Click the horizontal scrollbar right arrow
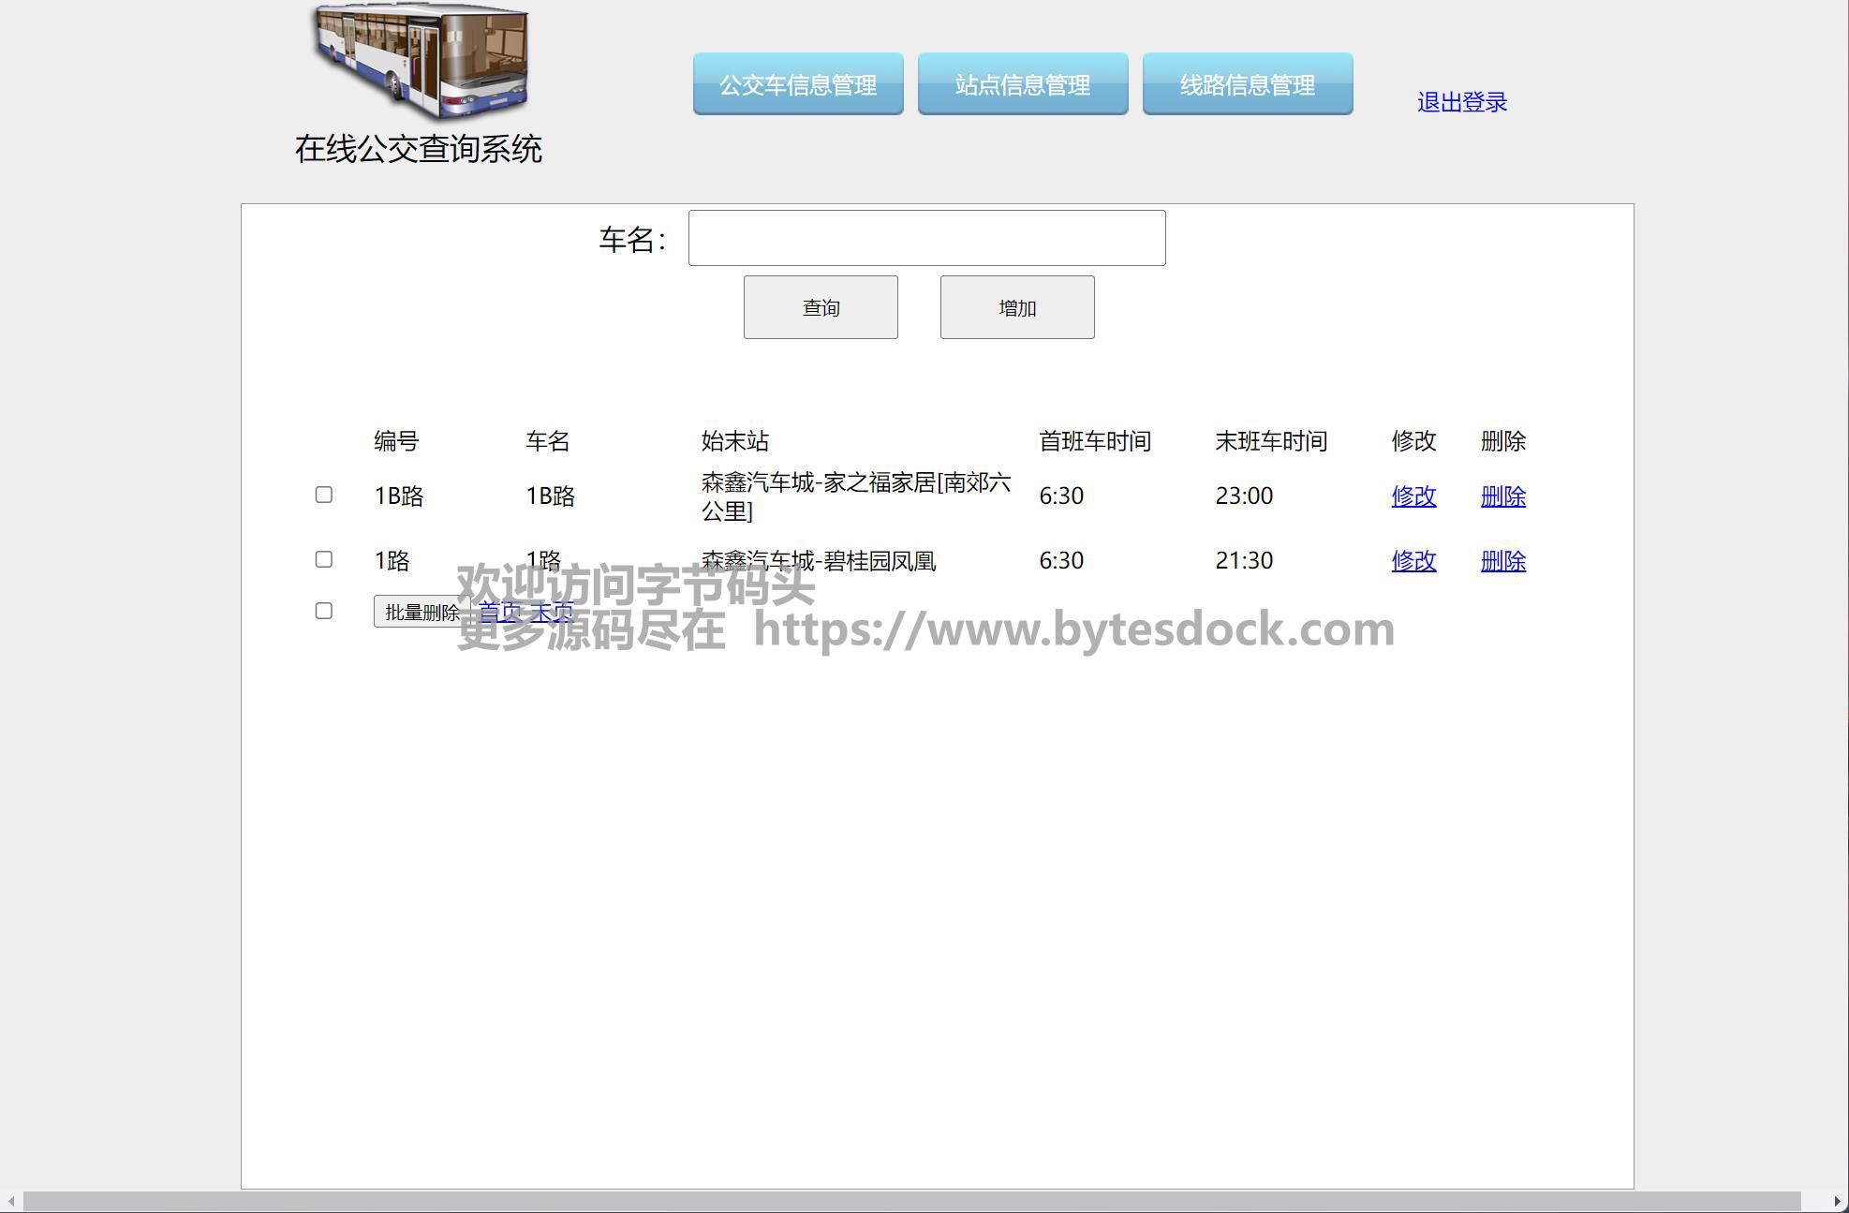The height and width of the screenshot is (1213, 1849). coord(1837,1202)
